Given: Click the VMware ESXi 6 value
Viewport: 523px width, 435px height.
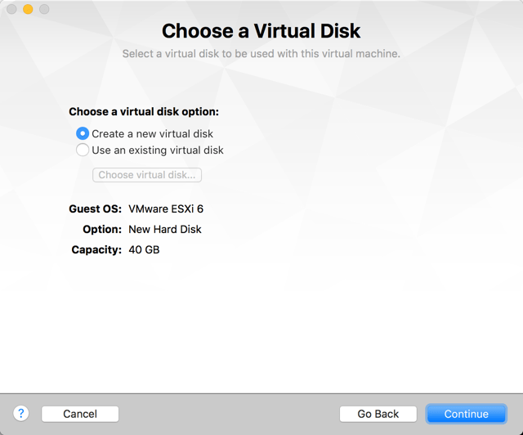Looking at the screenshot, I should pos(166,209).
